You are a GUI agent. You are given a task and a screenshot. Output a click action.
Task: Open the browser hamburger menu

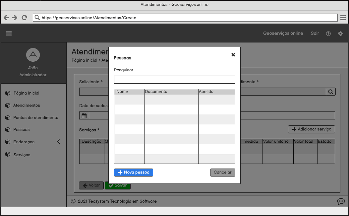tap(343, 18)
